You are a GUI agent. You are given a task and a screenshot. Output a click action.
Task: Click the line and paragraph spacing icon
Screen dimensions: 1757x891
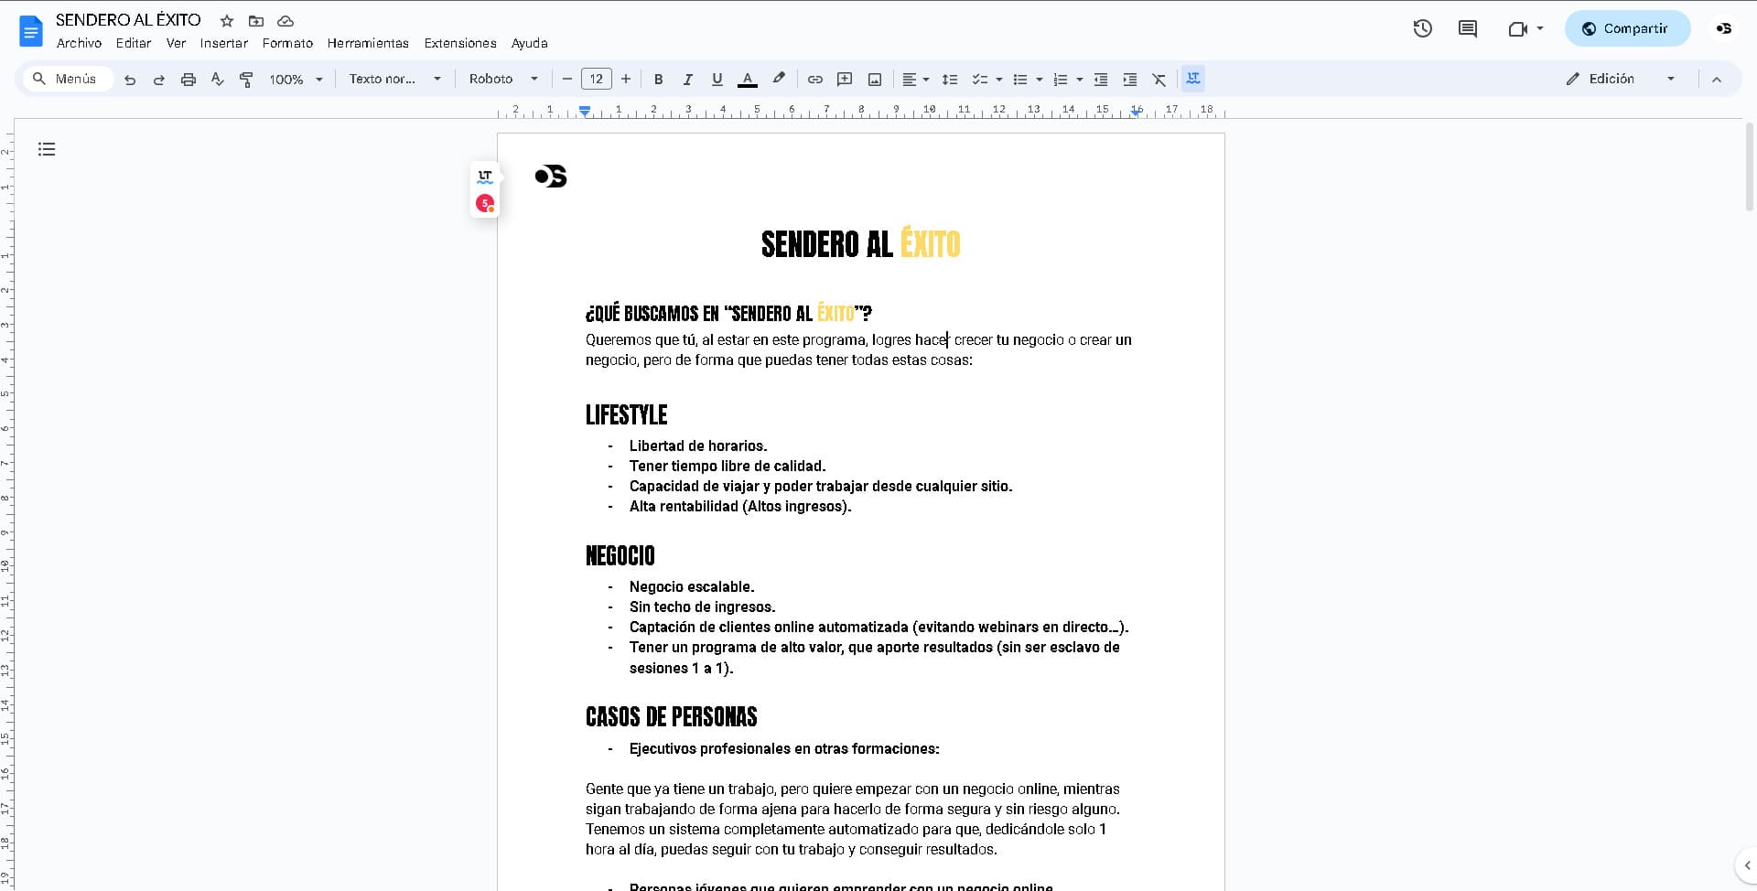pos(950,80)
